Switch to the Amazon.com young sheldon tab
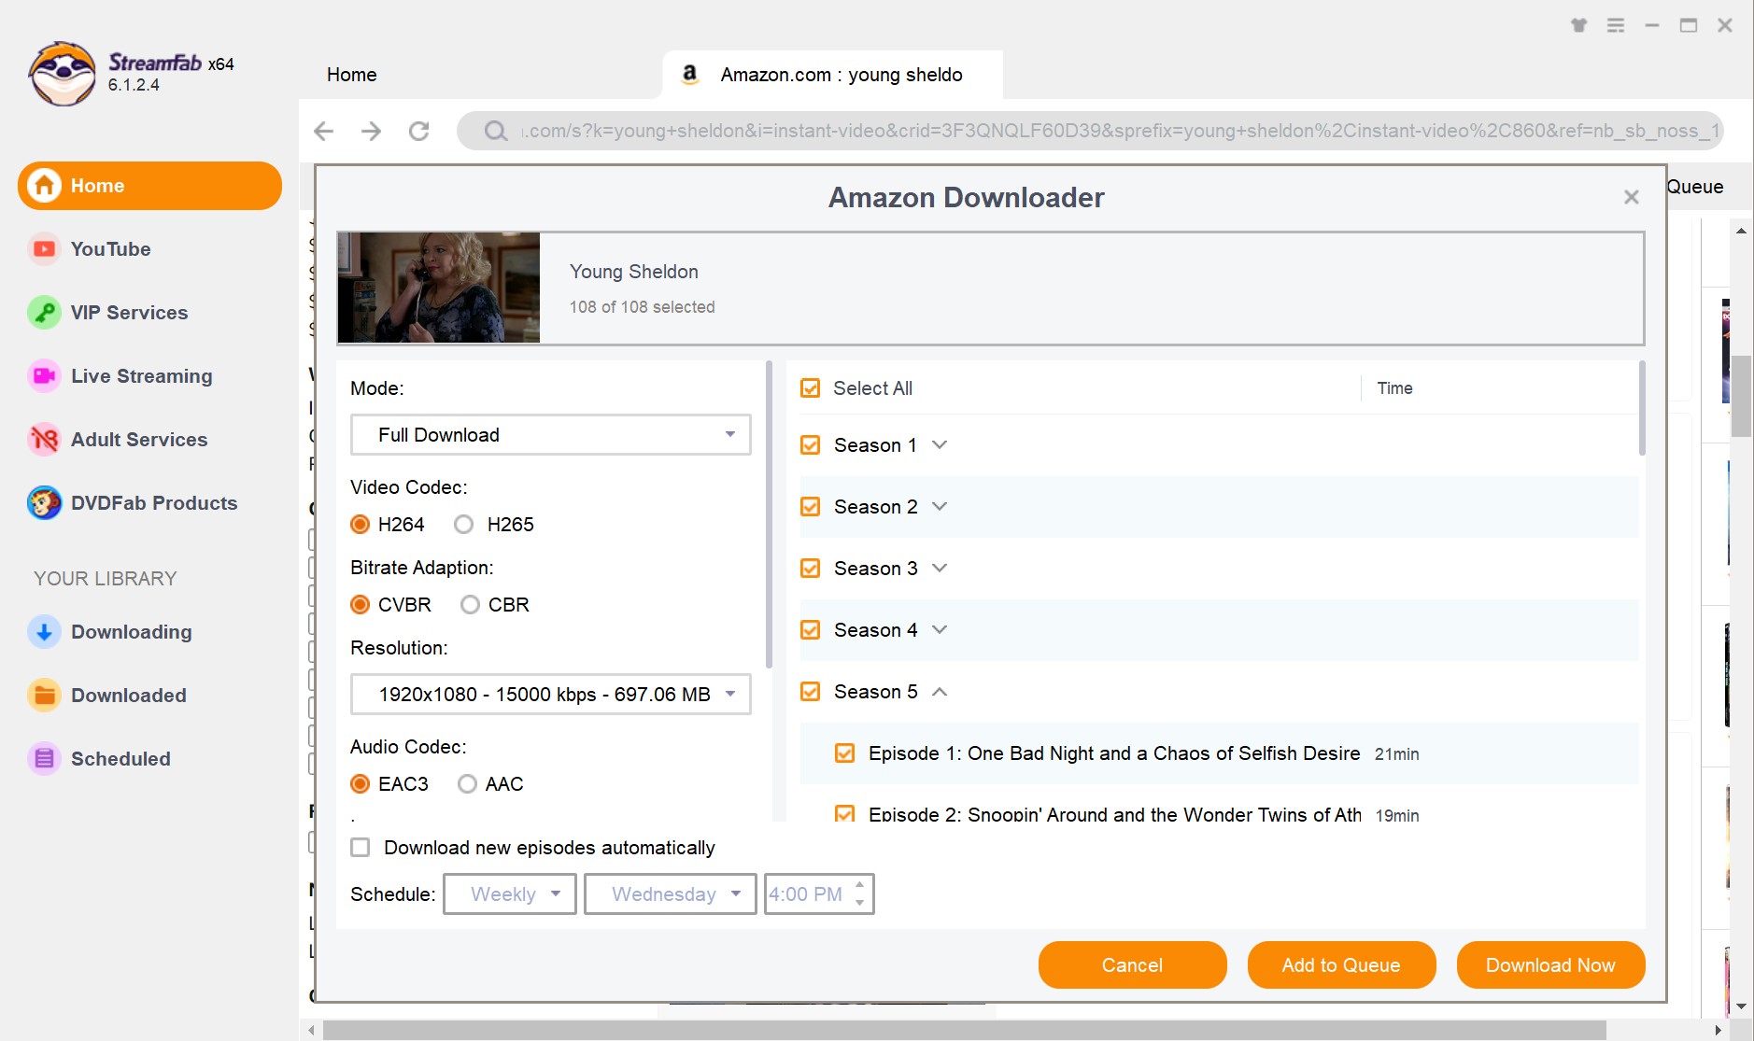Viewport: 1754px width, 1041px height. 833,75
